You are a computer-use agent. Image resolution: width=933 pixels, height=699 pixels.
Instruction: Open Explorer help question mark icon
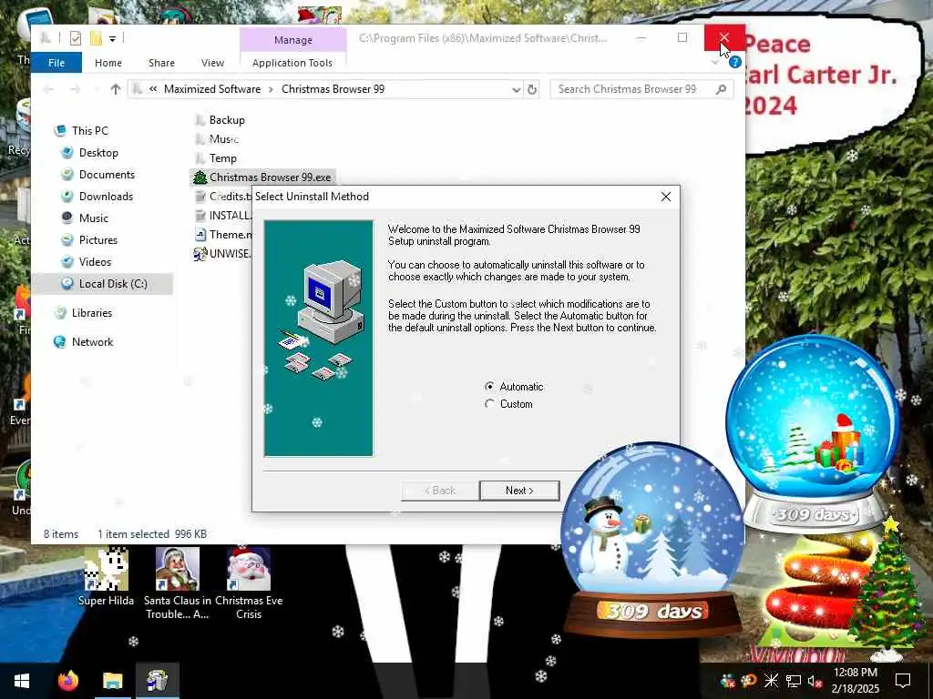coord(735,62)
